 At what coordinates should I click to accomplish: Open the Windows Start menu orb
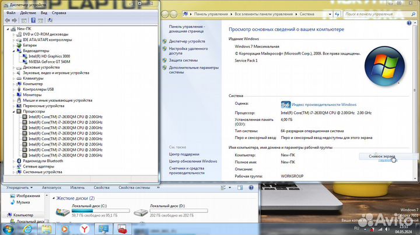[8, 229]
